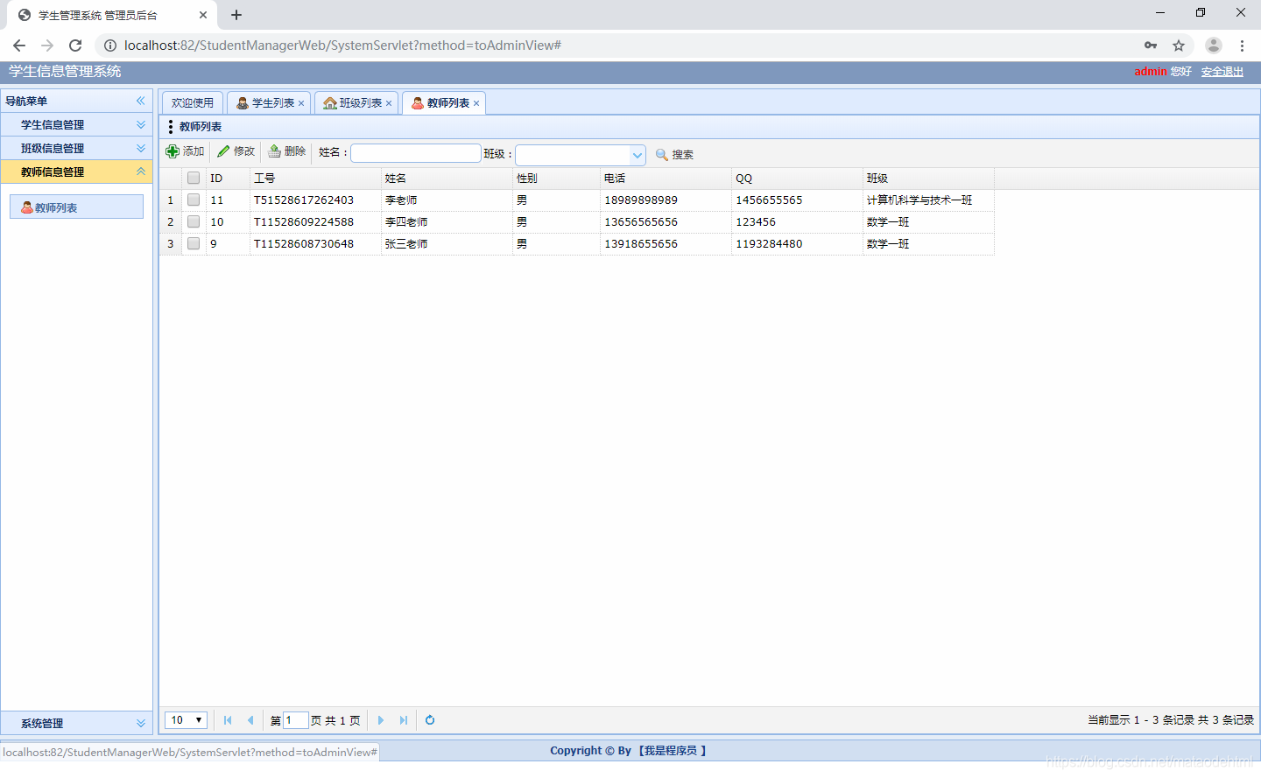Sort by the 工号 column header
This screenshot has height=778, width=1261.
pos(315,178)
